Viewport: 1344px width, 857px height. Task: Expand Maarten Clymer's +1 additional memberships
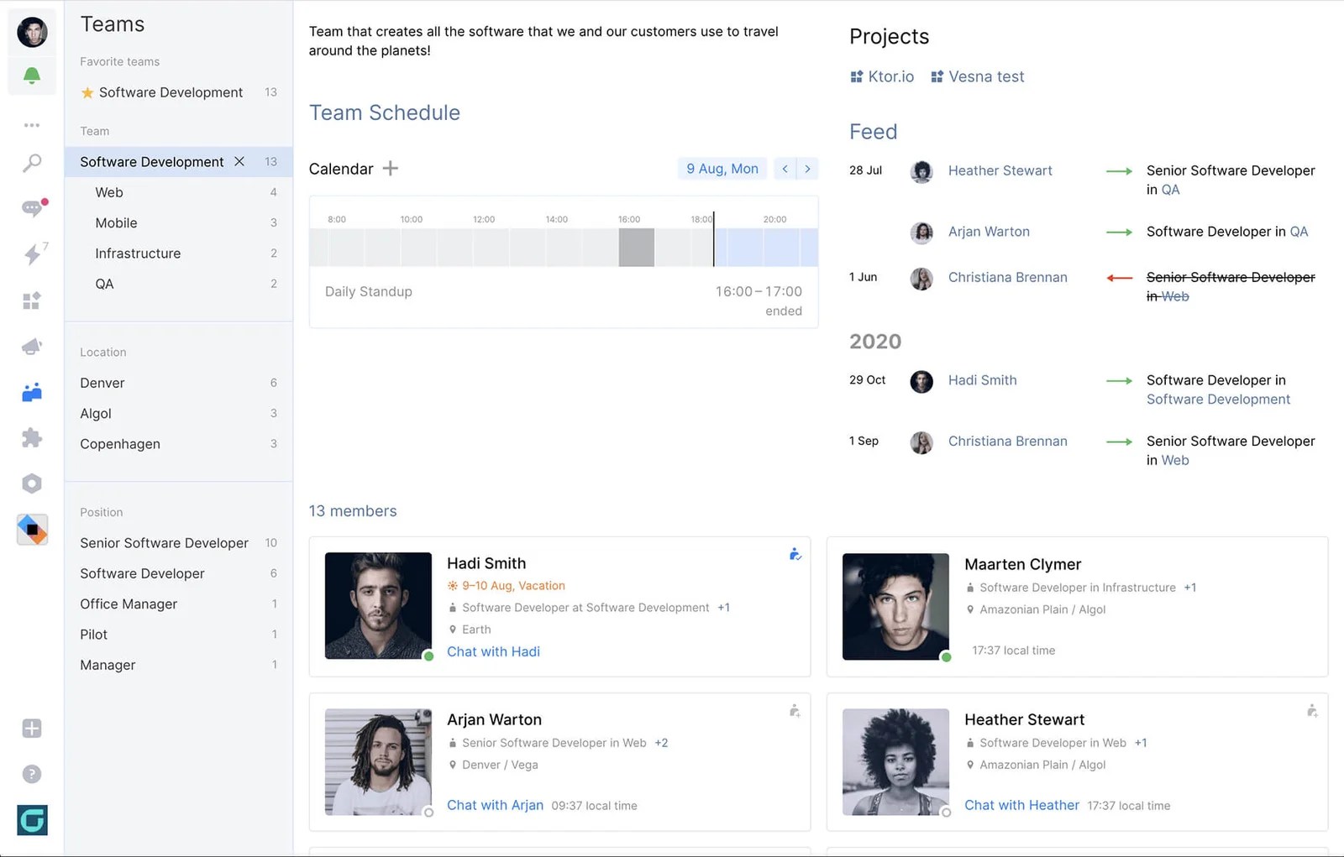(x=1189, y=588)
